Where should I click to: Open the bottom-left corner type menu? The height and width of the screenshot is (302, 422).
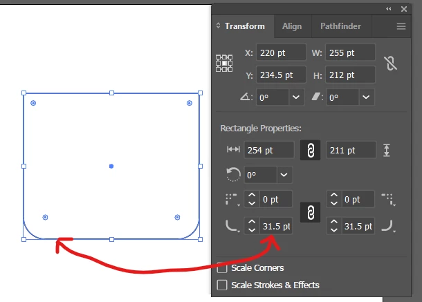232,226
